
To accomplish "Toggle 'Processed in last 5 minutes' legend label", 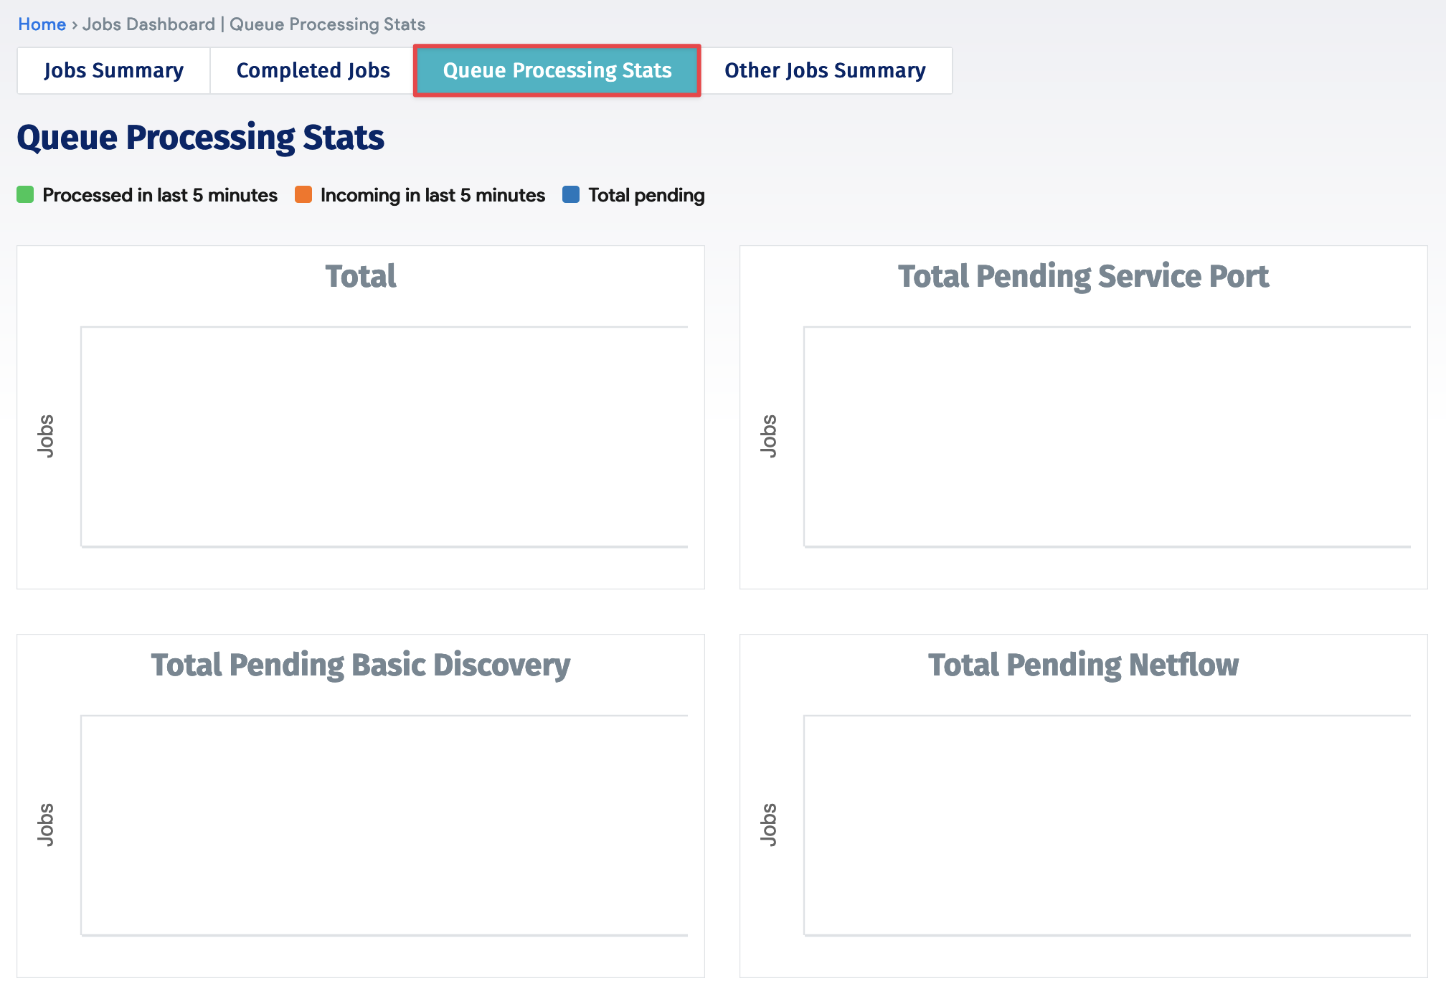I will pos(160,195).
